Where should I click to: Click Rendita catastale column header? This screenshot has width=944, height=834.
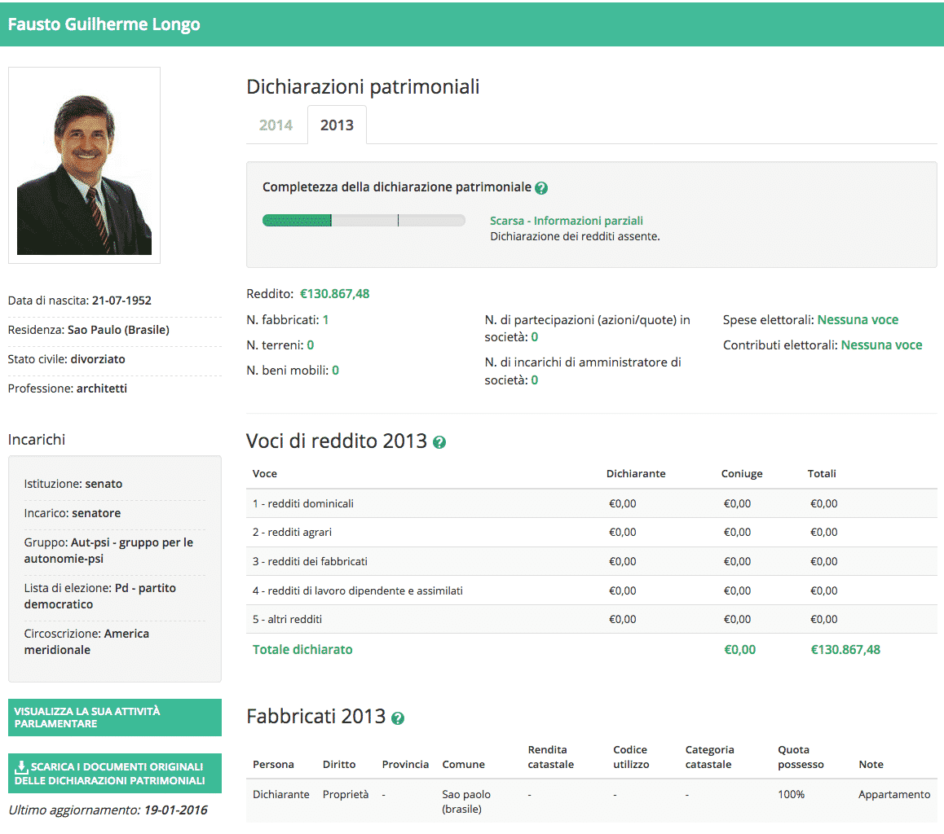click(x=551, y=757)
